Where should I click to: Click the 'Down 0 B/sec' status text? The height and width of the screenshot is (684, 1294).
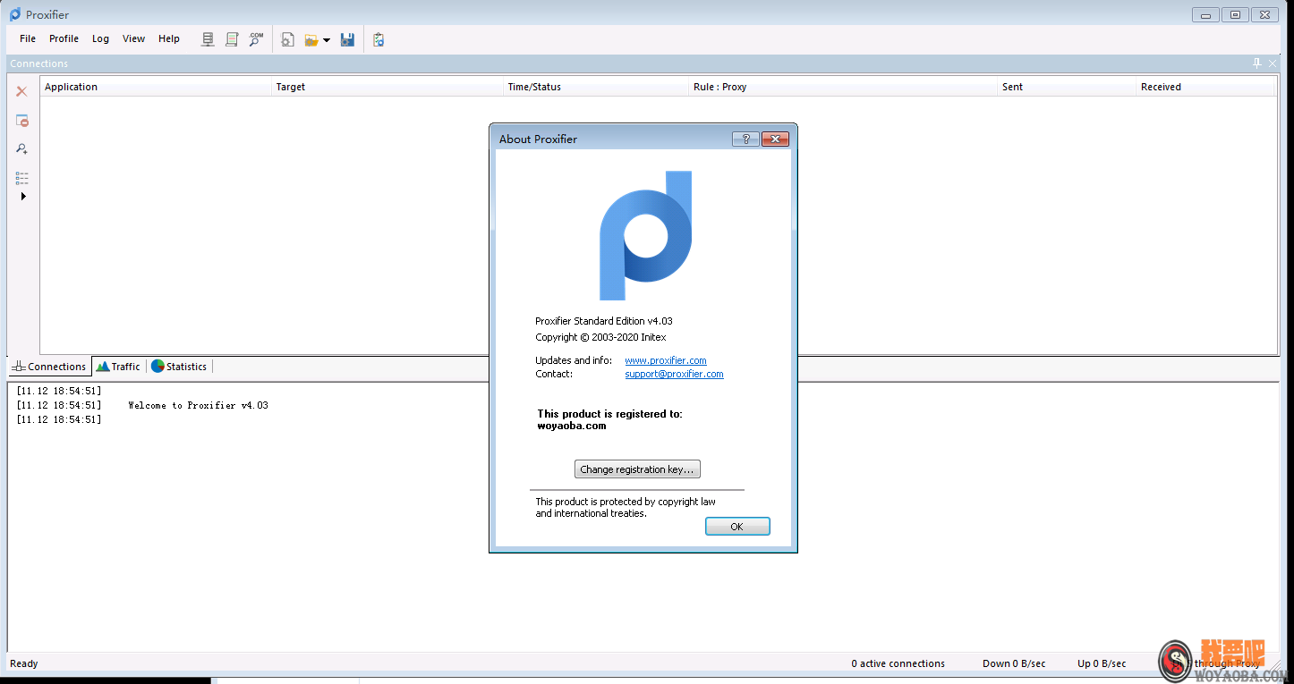pyautogui.click(x=1014, y=663)
